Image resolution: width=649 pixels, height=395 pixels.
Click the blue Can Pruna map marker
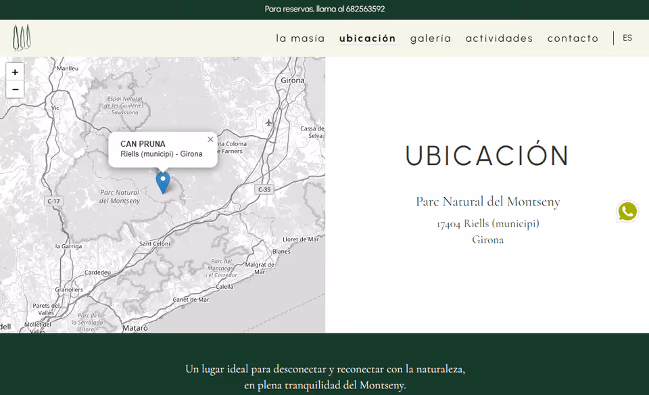pyautogui.click(x=163, y=181)
